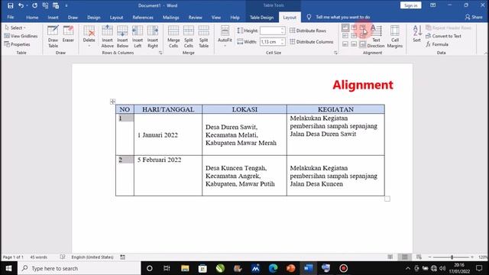
Task: Save the document from Quick Access Toolbar
Action: tap(10, 5)
